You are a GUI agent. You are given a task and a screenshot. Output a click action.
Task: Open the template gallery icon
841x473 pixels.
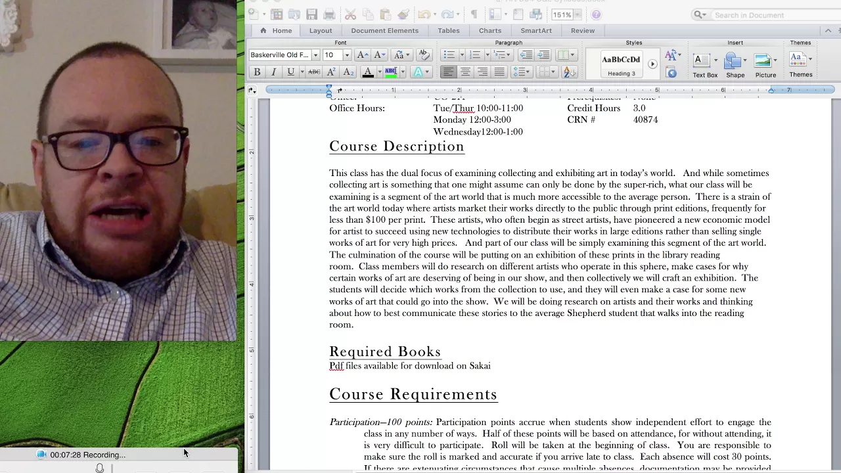[277, 14]
